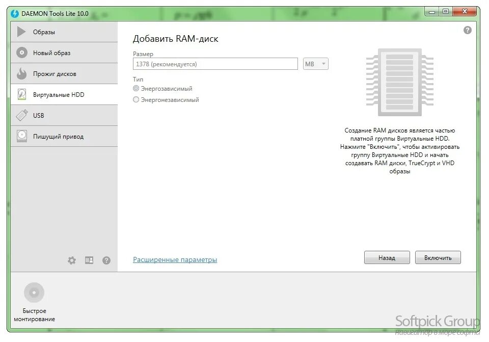
Task: Click the top-right help question mark icon
Action: (468, 30)
